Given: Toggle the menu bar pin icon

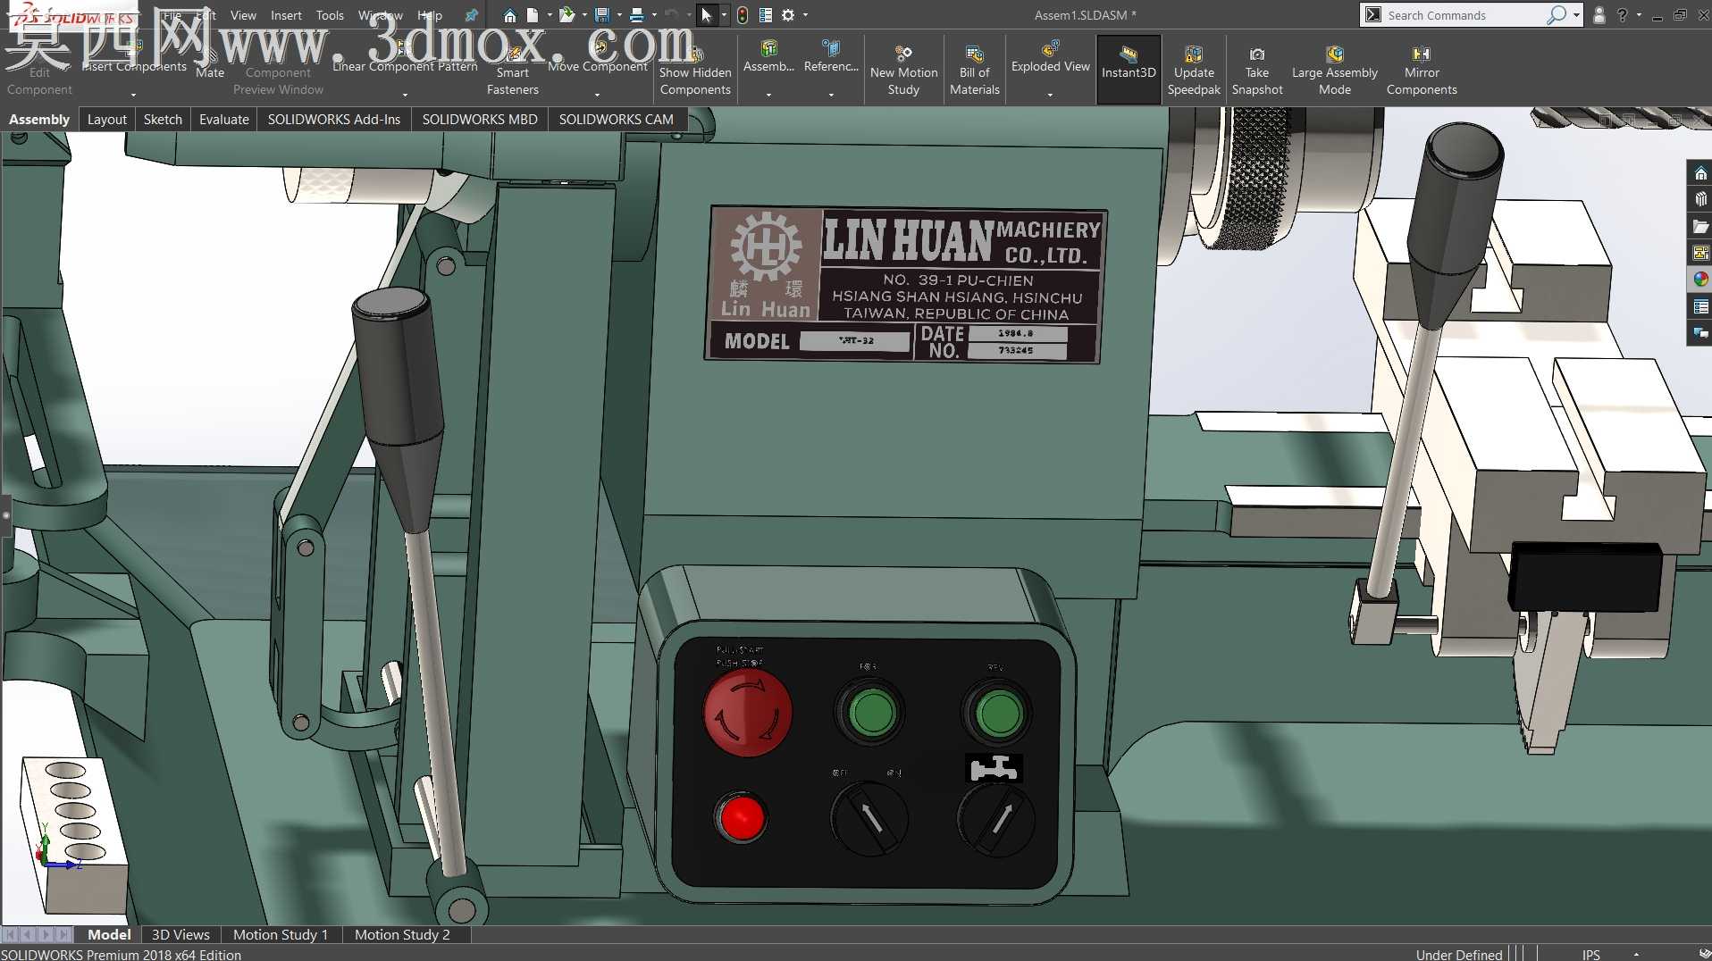Looking at the screenshot, I should pyautogui.click(x=471, y=15).
